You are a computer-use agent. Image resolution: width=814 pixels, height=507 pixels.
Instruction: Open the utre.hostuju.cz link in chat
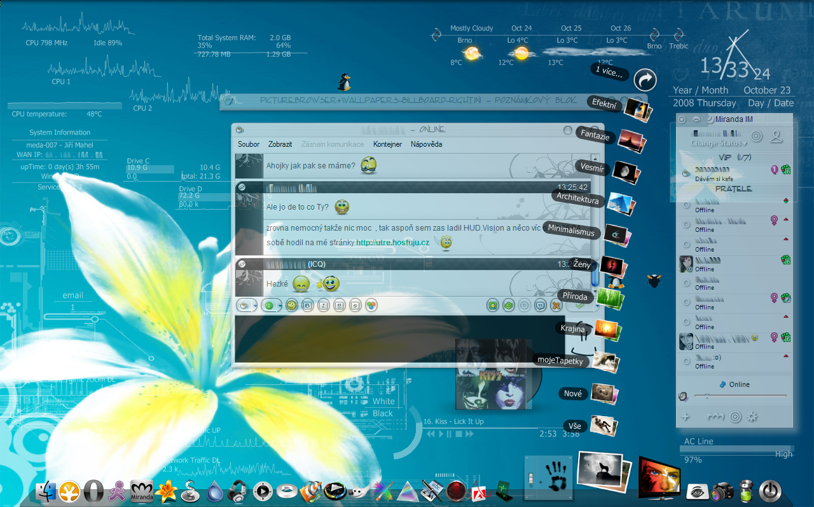[x=392, y=243]
